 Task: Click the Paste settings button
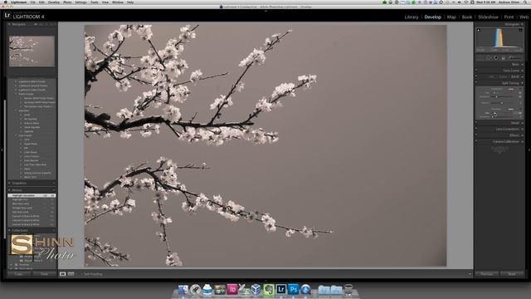click(x=44, y=274)
